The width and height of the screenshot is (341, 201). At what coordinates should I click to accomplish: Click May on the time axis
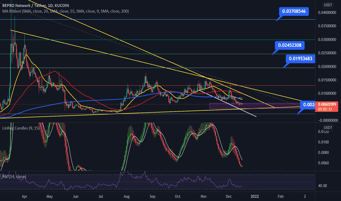tap(50, 197)
